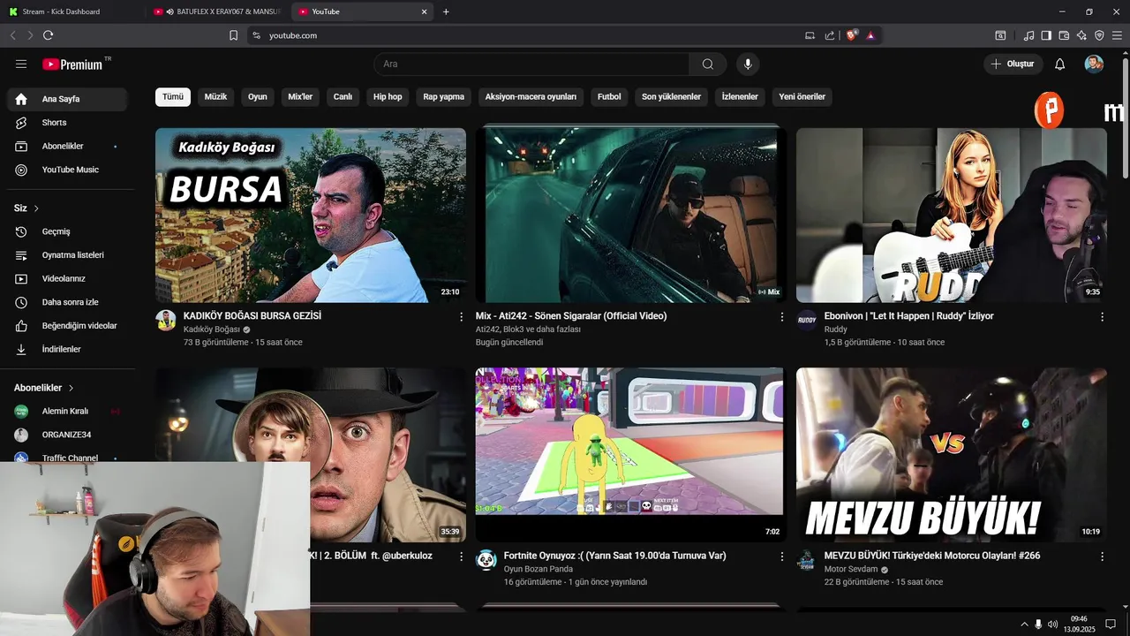Screen dimensions: 1130x636
Task: Select the Tümü filter chip
Action: click(173, 96)
